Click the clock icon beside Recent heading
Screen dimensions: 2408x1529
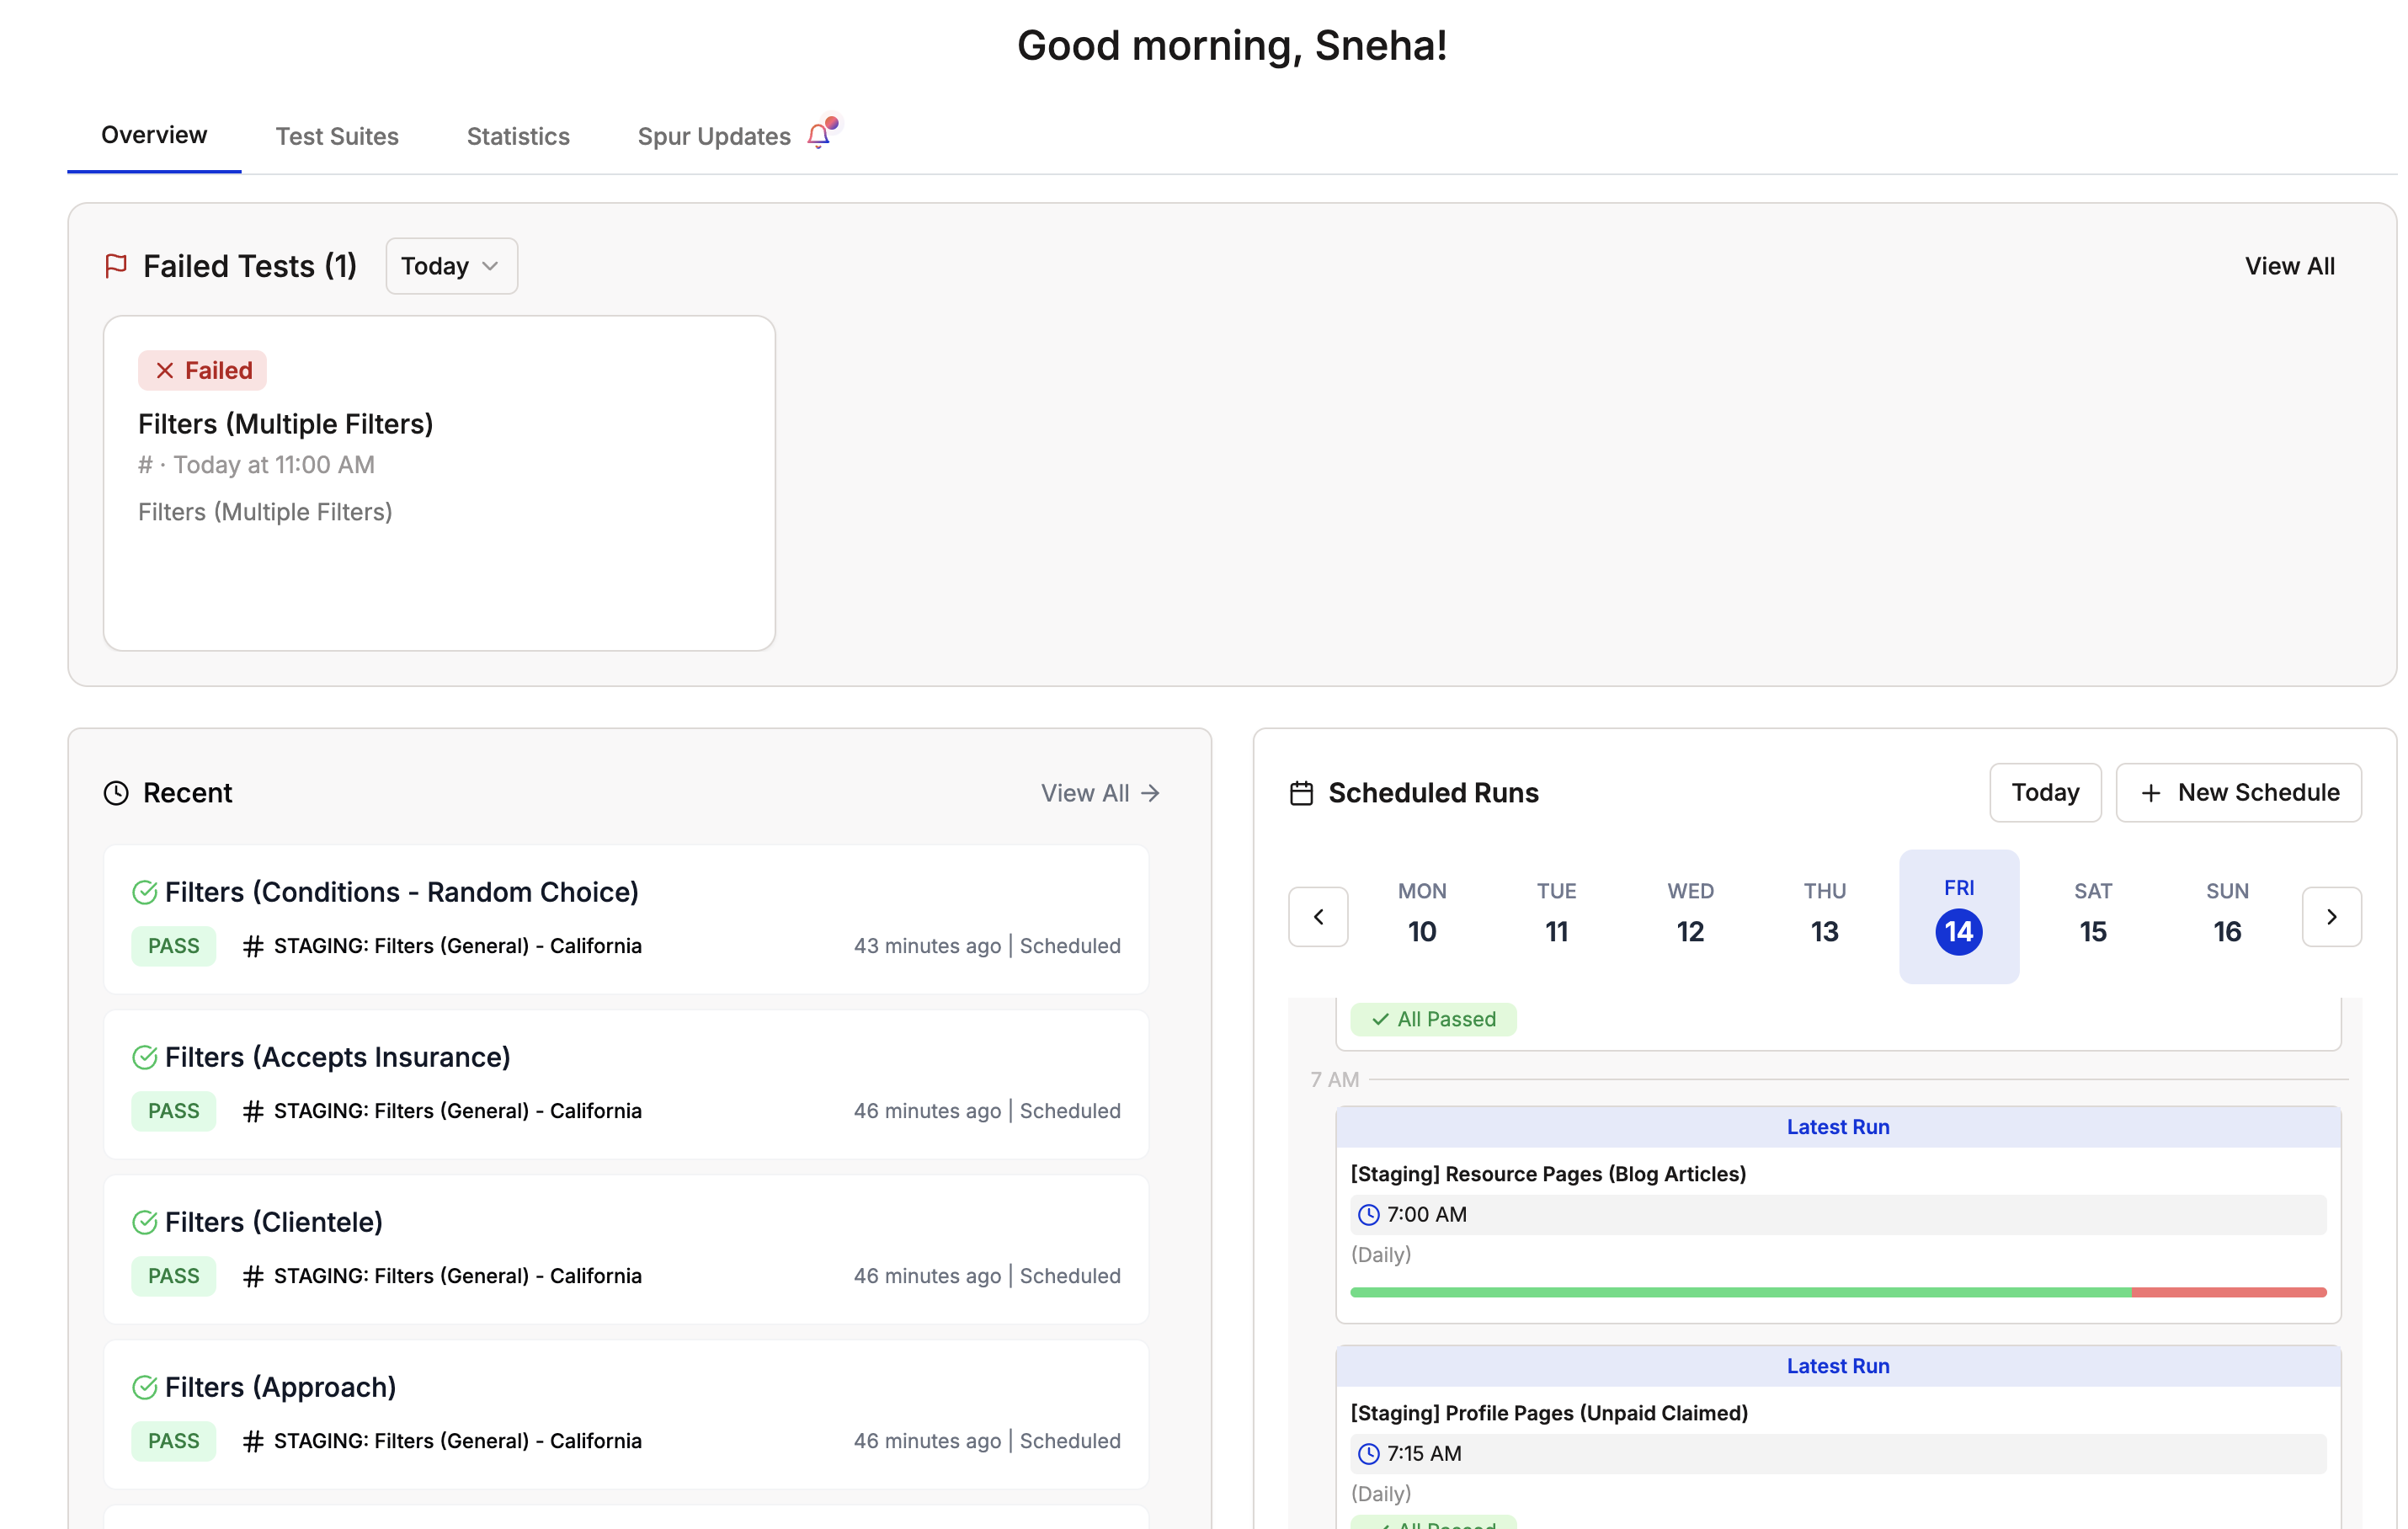point(115,792)
